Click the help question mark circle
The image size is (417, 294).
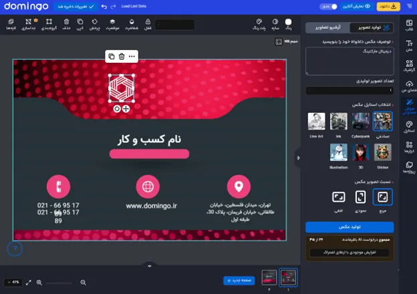pos(15,249)
